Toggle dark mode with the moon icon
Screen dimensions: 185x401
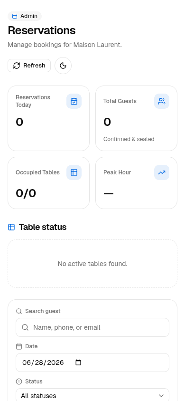tap(63, 66)
